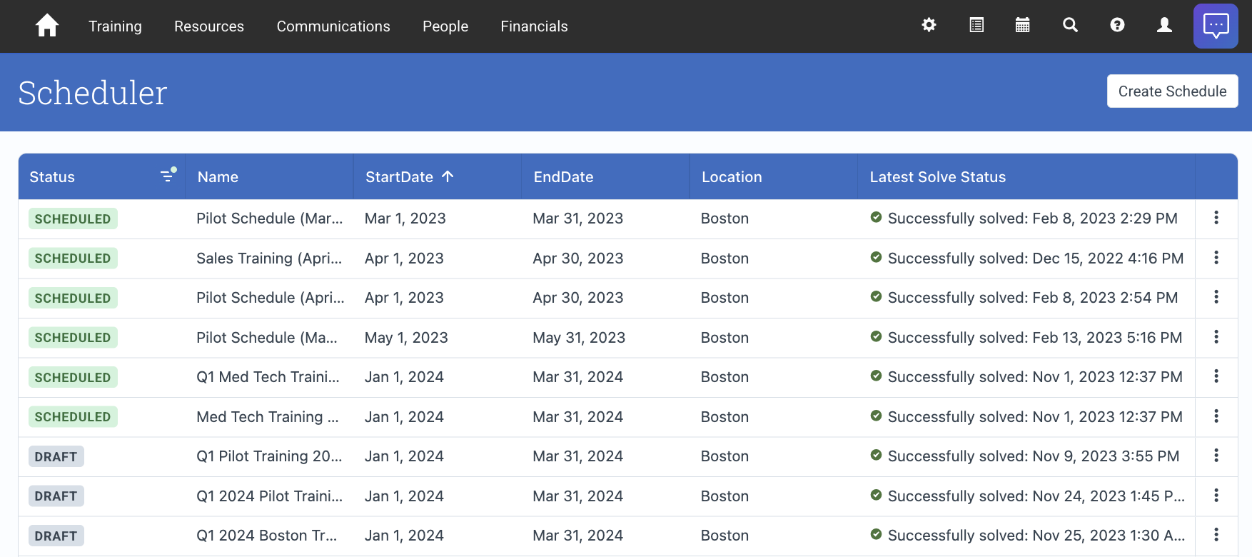
Task: Open row menu for Q1 2024 Boston Tr...
Action: coord(1216,535)
